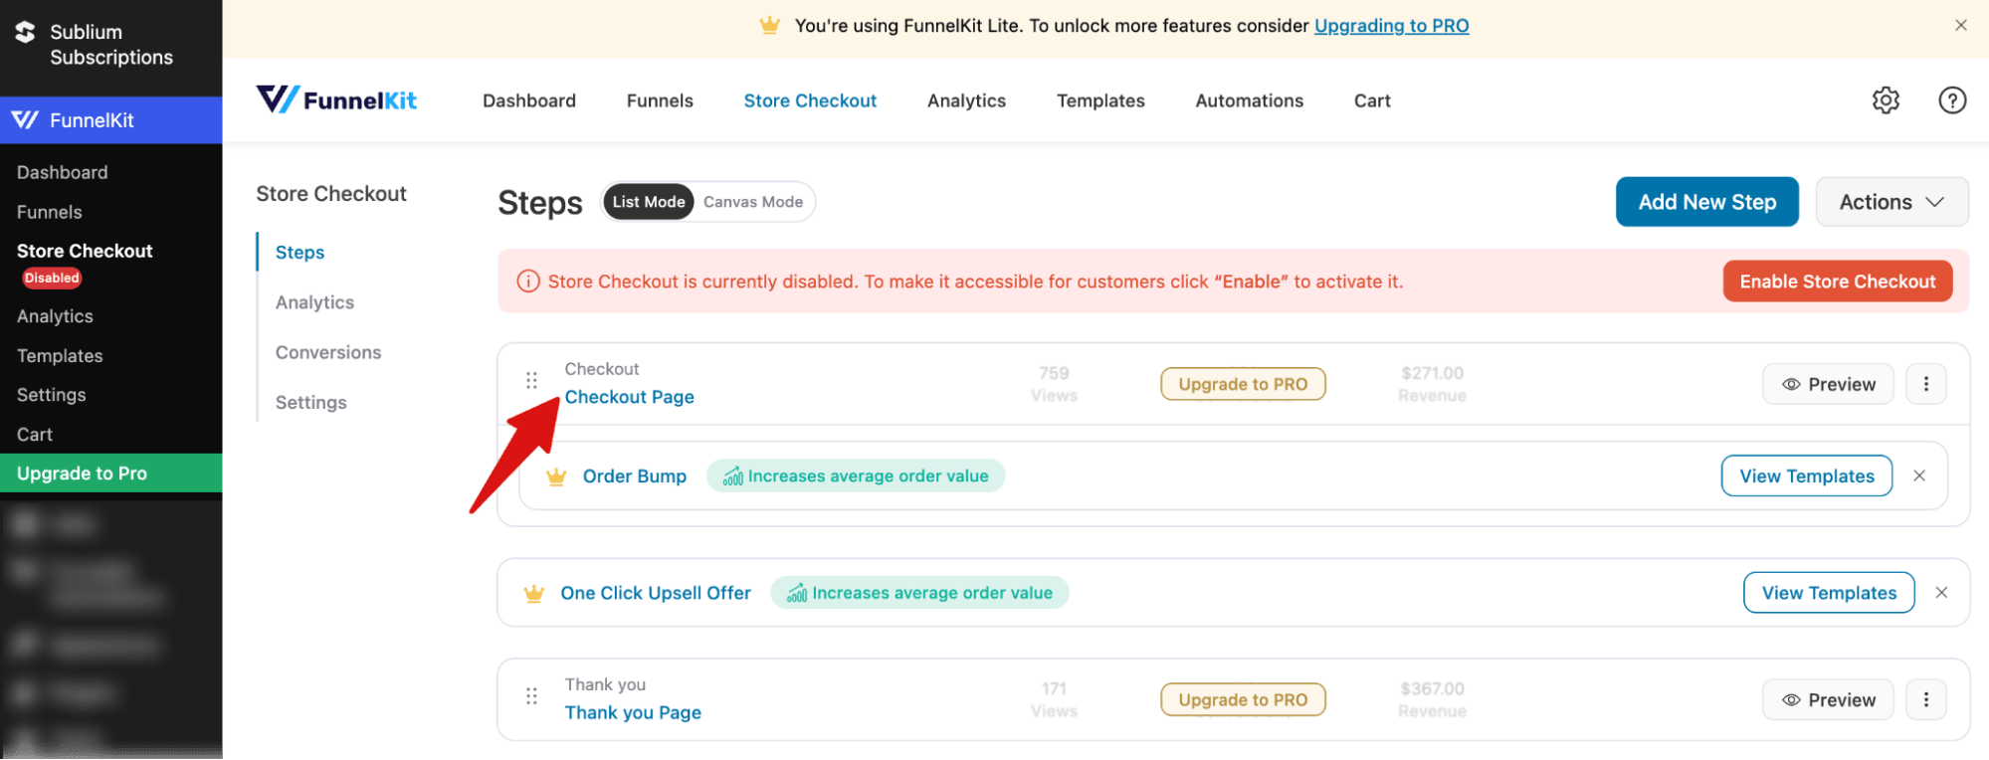The height and width of the screenshot is (760, 1989).
Task: Open Analytics in WordPress sidebar
Action: (x=55, y=316)
